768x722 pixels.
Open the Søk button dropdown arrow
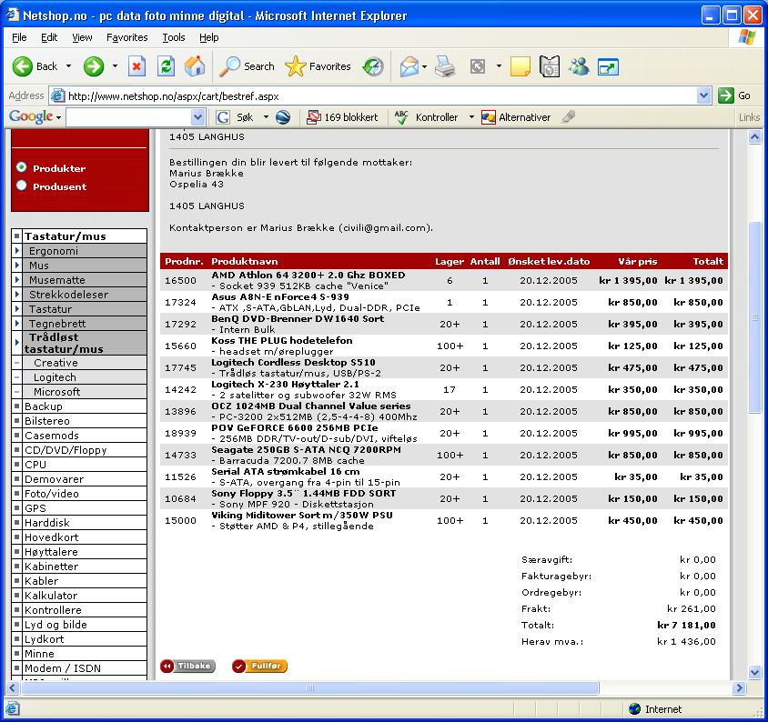[266, 117]
